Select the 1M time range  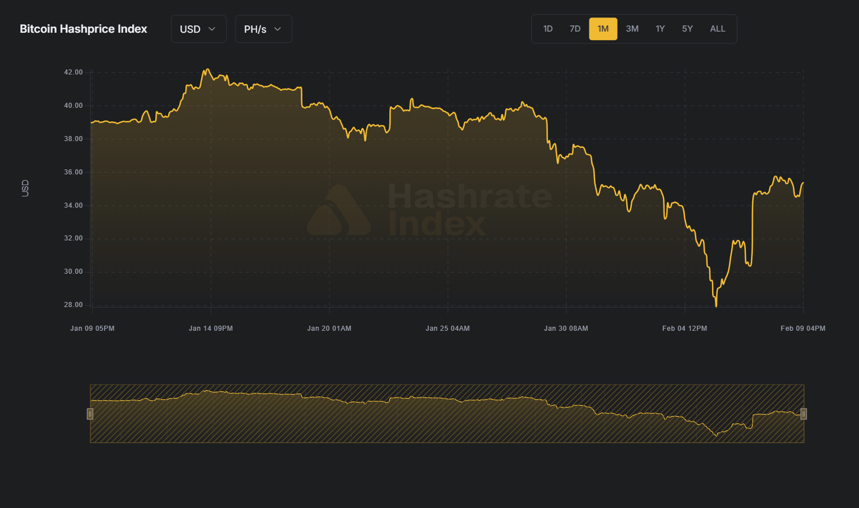(x=603, y=29)
